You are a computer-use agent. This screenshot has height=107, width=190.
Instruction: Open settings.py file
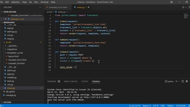[x=12, y=32]
